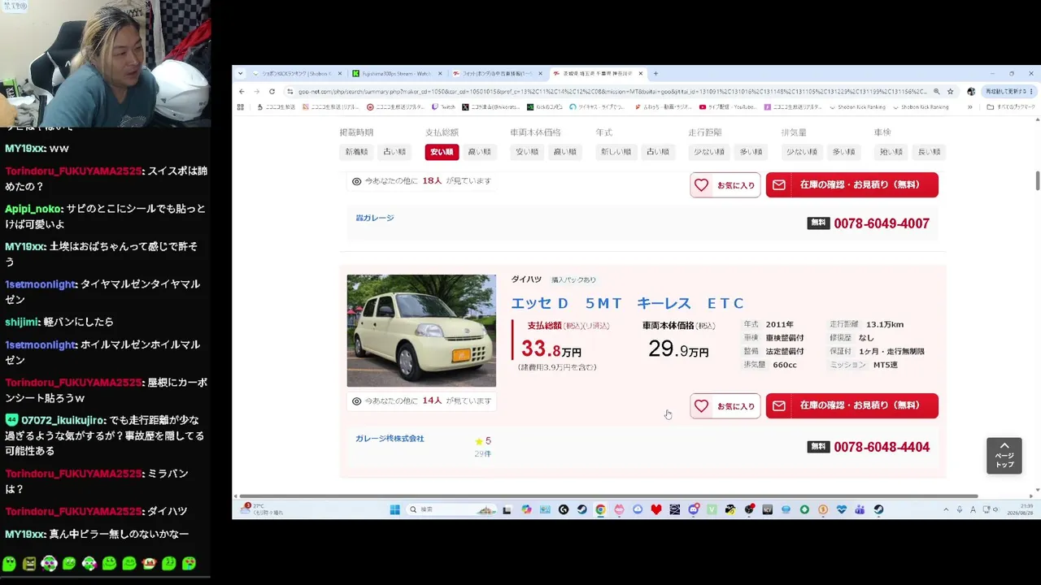Click the browser forward arrow
1041x585 pixels.
256,91
